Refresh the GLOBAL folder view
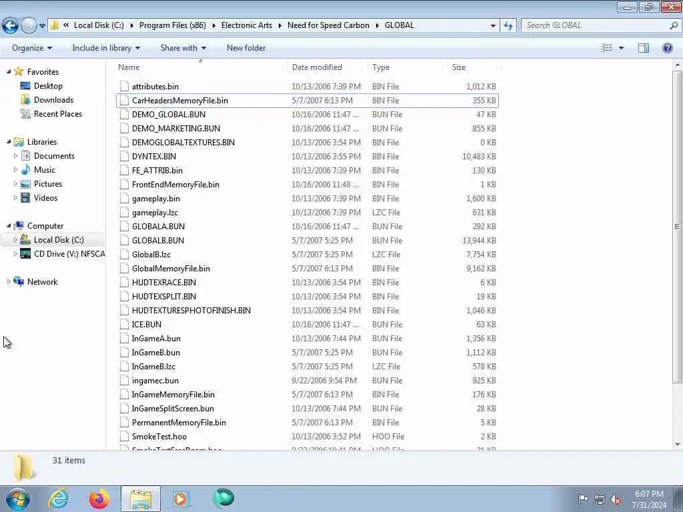The width and height of the screenshot is (683, 512). tap(508, 26)
